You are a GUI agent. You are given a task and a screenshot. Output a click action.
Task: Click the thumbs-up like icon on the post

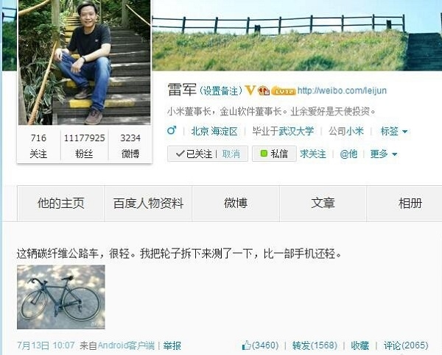click(x=246, y=345)
